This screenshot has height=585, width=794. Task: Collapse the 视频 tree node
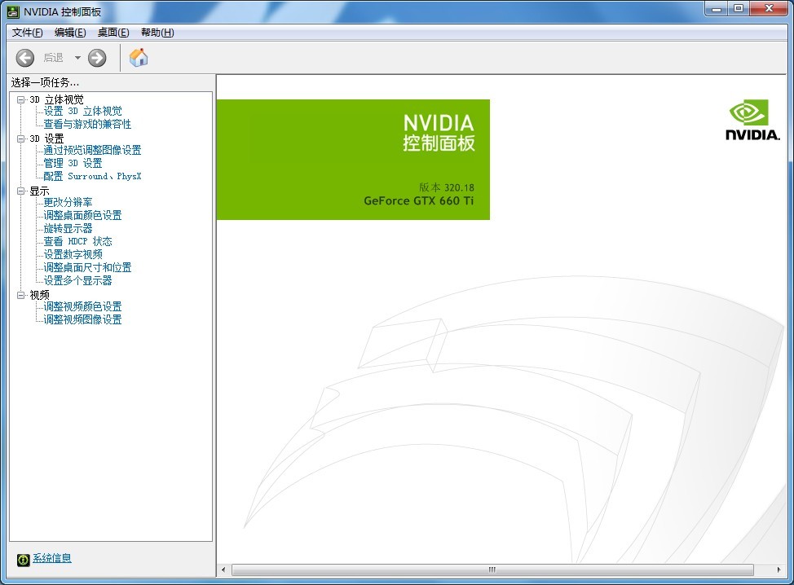[x=20, y=295]
